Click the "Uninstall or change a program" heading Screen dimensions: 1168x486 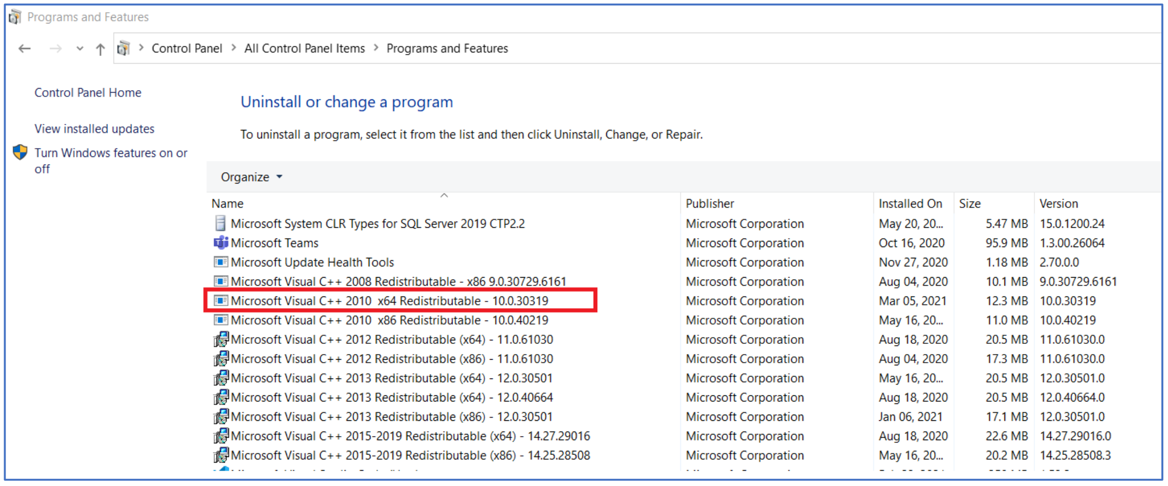[x=347, y=102]
